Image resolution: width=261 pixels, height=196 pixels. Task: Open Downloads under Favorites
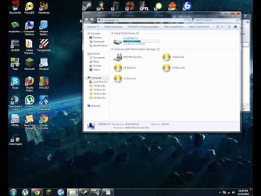(97, 41)
